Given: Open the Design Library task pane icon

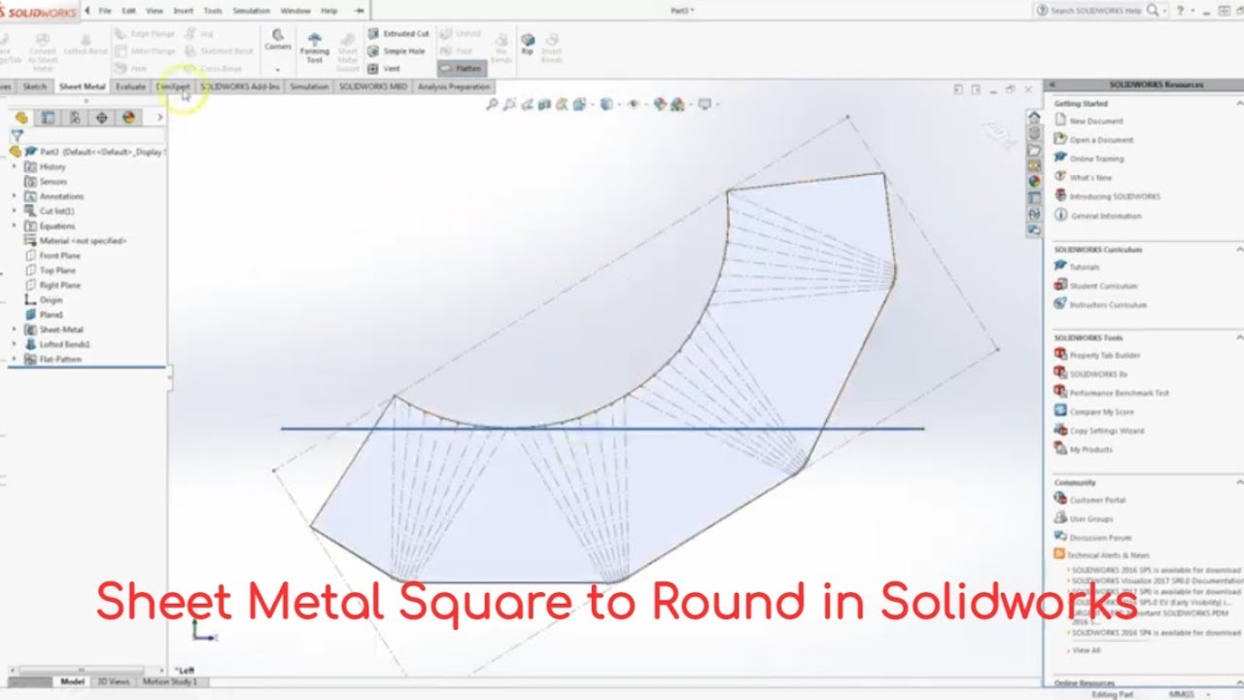Looking at the screenshot, I should (x=1034, y=133).
